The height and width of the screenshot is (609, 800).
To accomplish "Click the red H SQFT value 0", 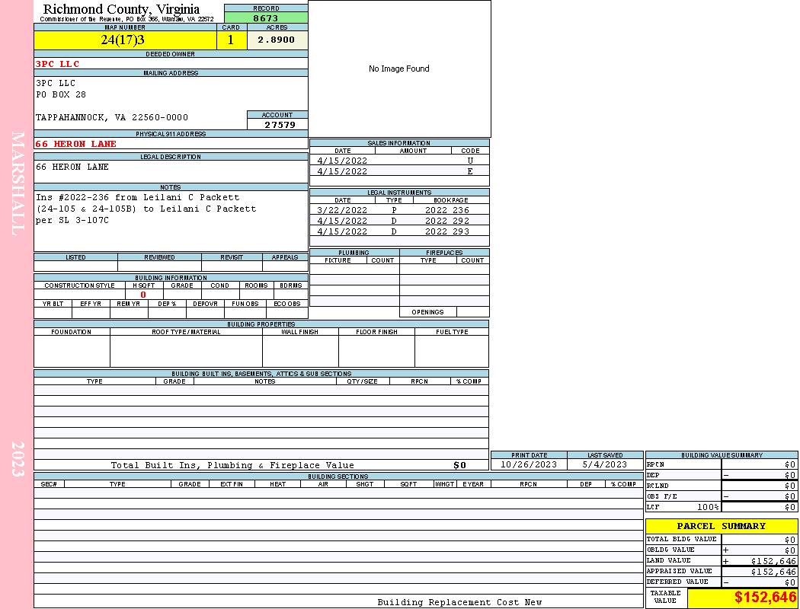I will [x=143, y=295].
